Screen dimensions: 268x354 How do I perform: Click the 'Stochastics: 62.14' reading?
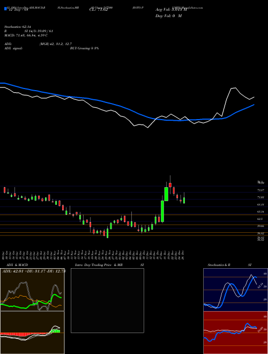(17, 27)
